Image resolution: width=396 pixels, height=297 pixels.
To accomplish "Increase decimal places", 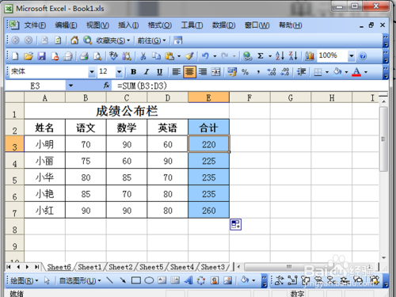I will tap(272, 72).
